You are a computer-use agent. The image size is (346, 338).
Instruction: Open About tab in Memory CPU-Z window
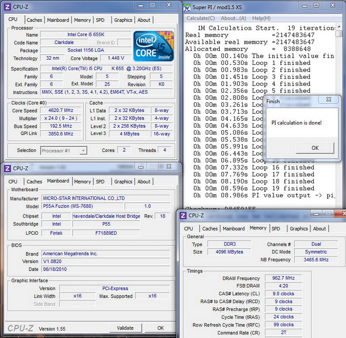point(320,229)
